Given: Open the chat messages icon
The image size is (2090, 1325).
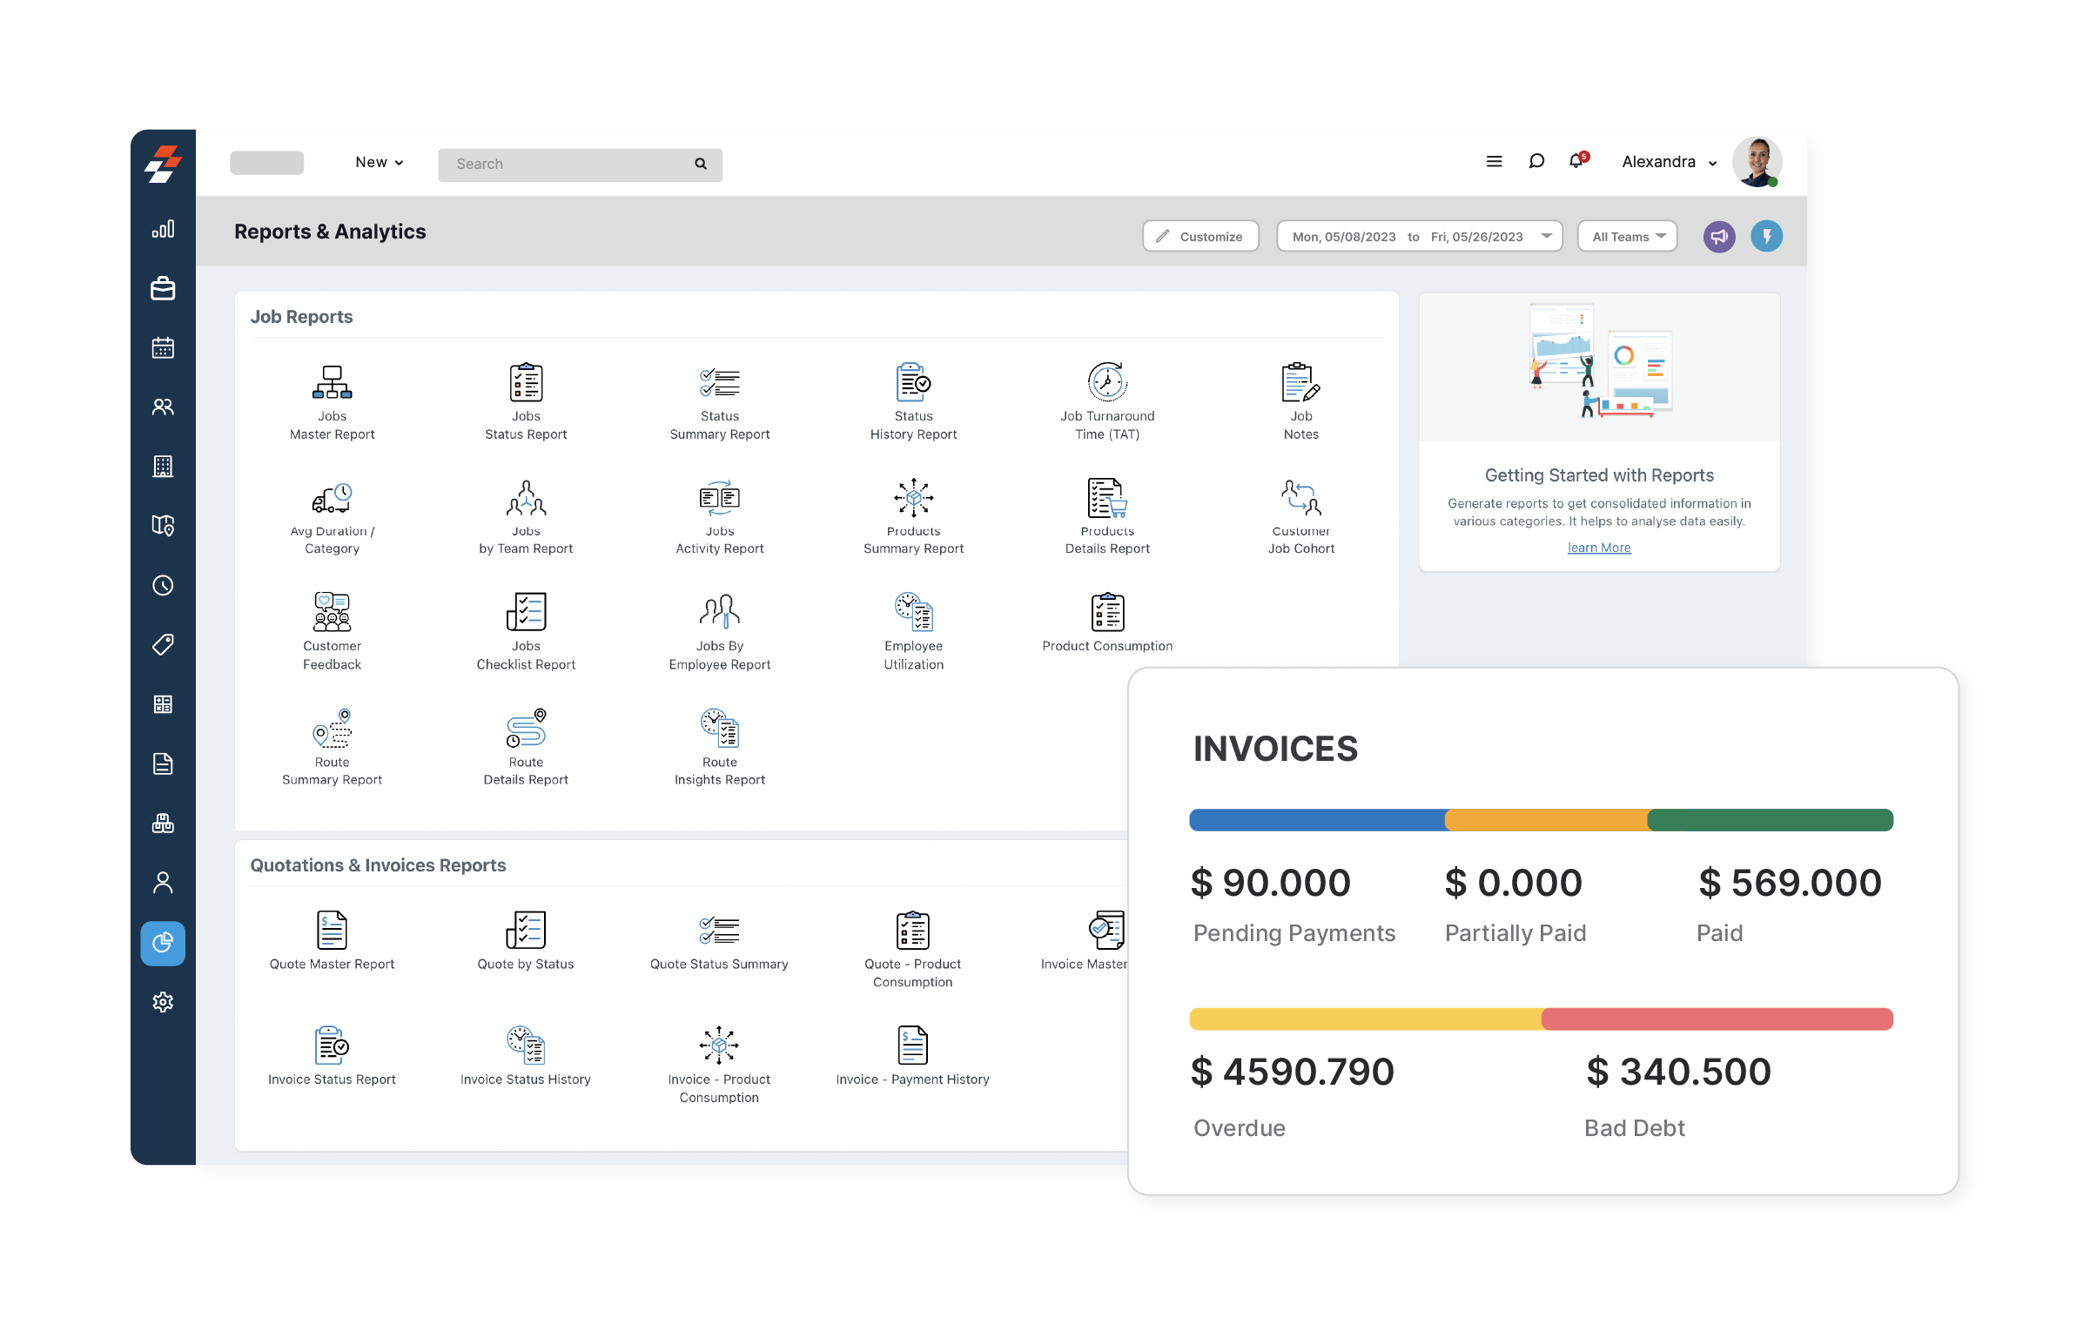Looking at the screenshot, I should pos(1536,161).
